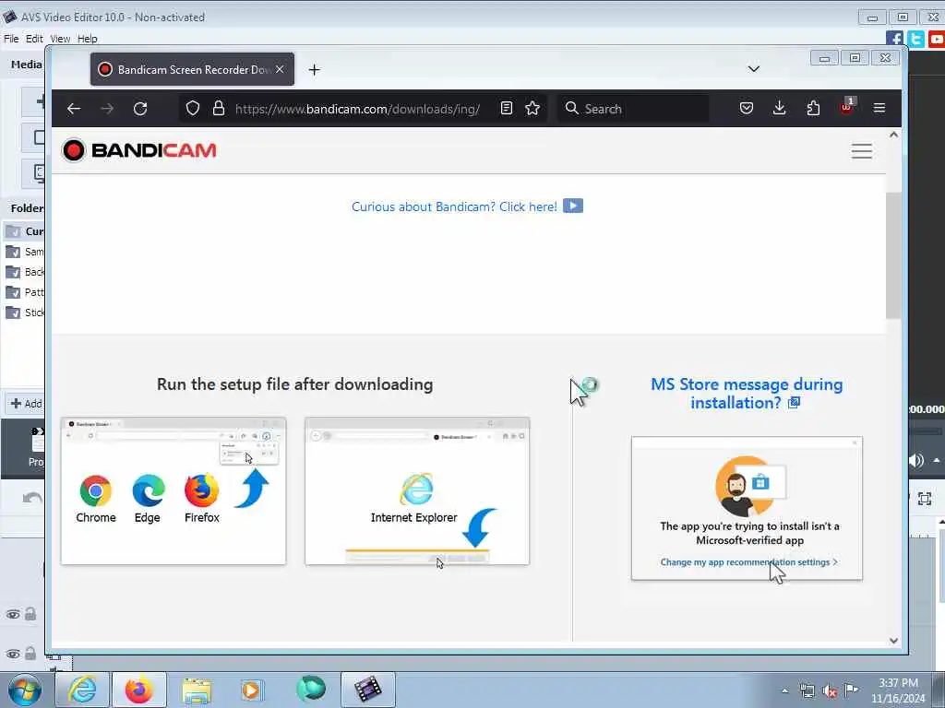Open the Extensions puzzle icon
This screenshot has height=708, width=945.
(x=813, y=109)
